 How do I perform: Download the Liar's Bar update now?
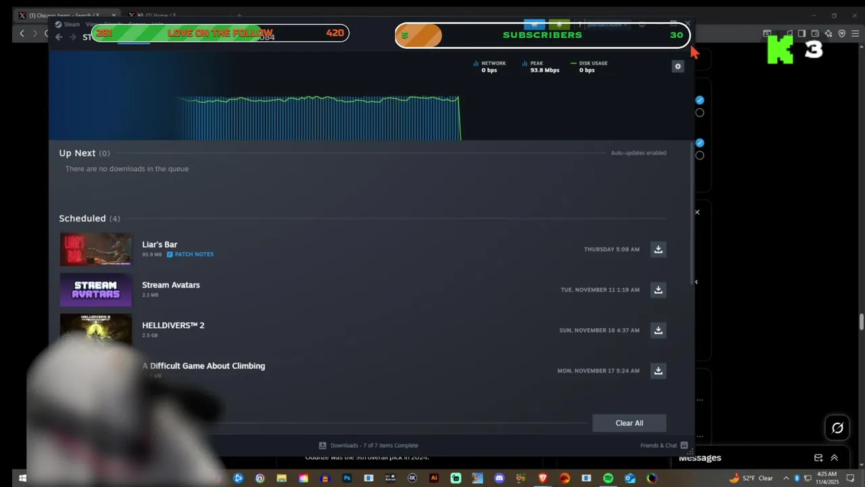[x=658, y=250]
